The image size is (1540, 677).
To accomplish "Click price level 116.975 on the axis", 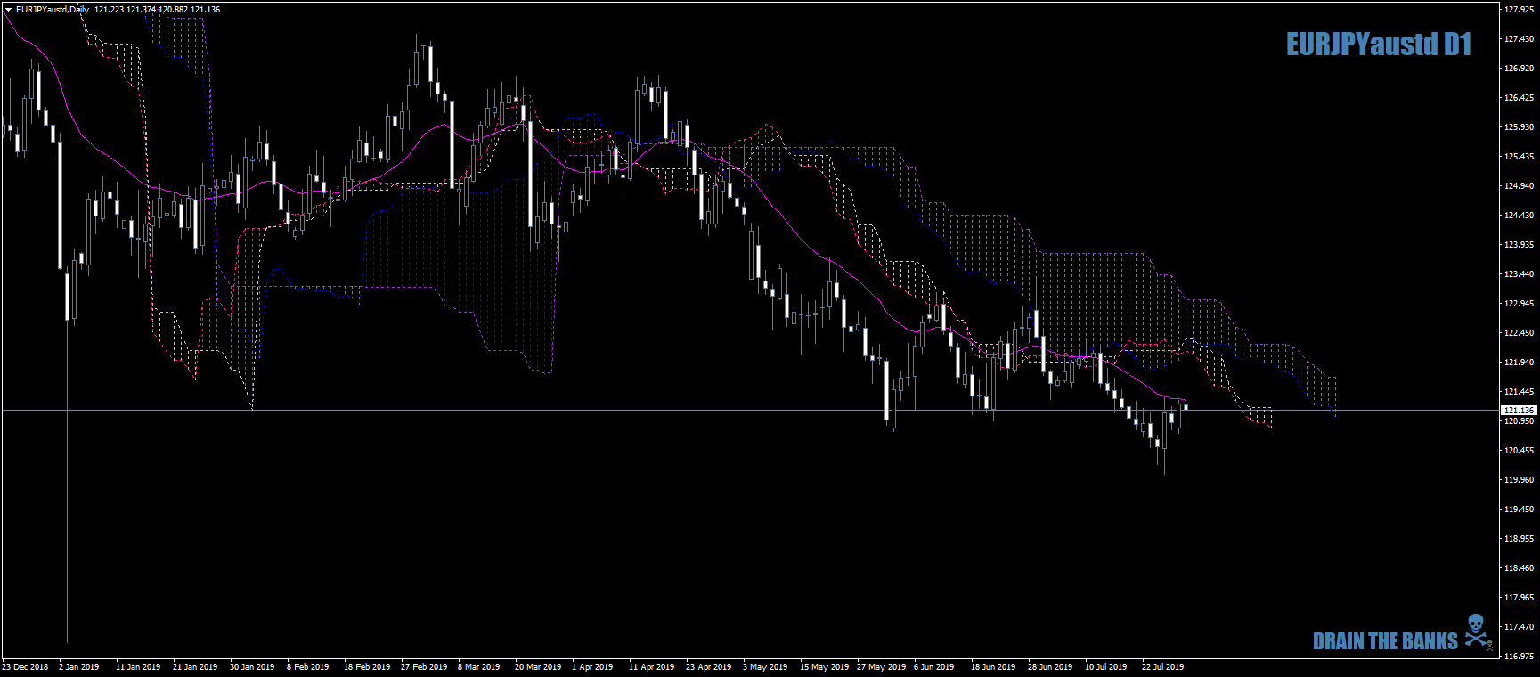I will click(x=1519, y=657).
